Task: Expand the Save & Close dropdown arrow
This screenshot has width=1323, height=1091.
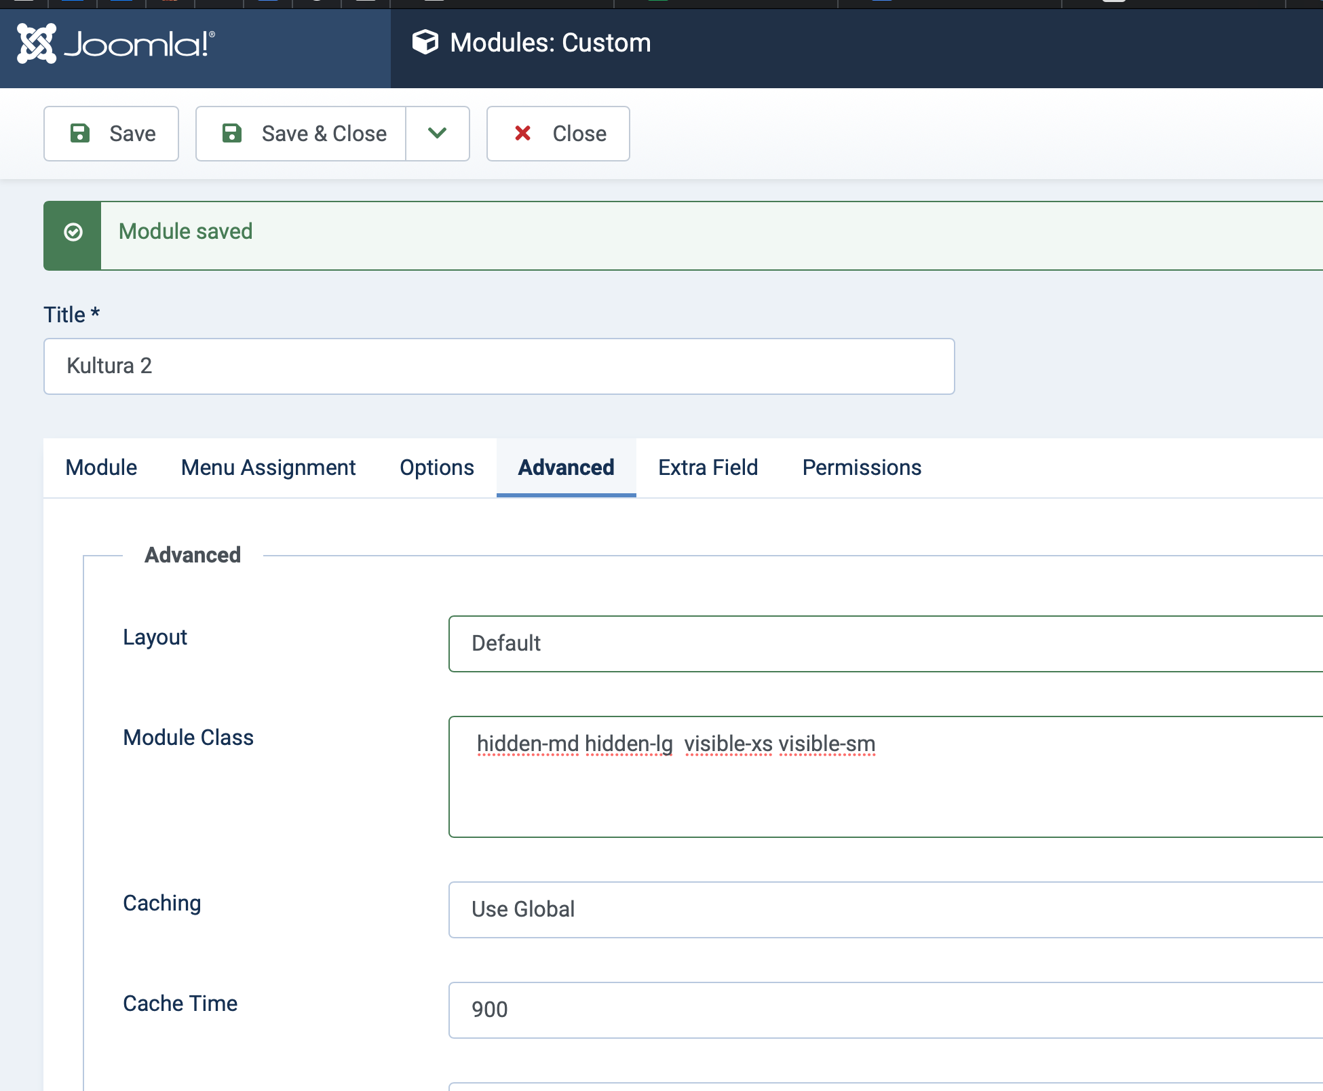Action: pos(438,133)
